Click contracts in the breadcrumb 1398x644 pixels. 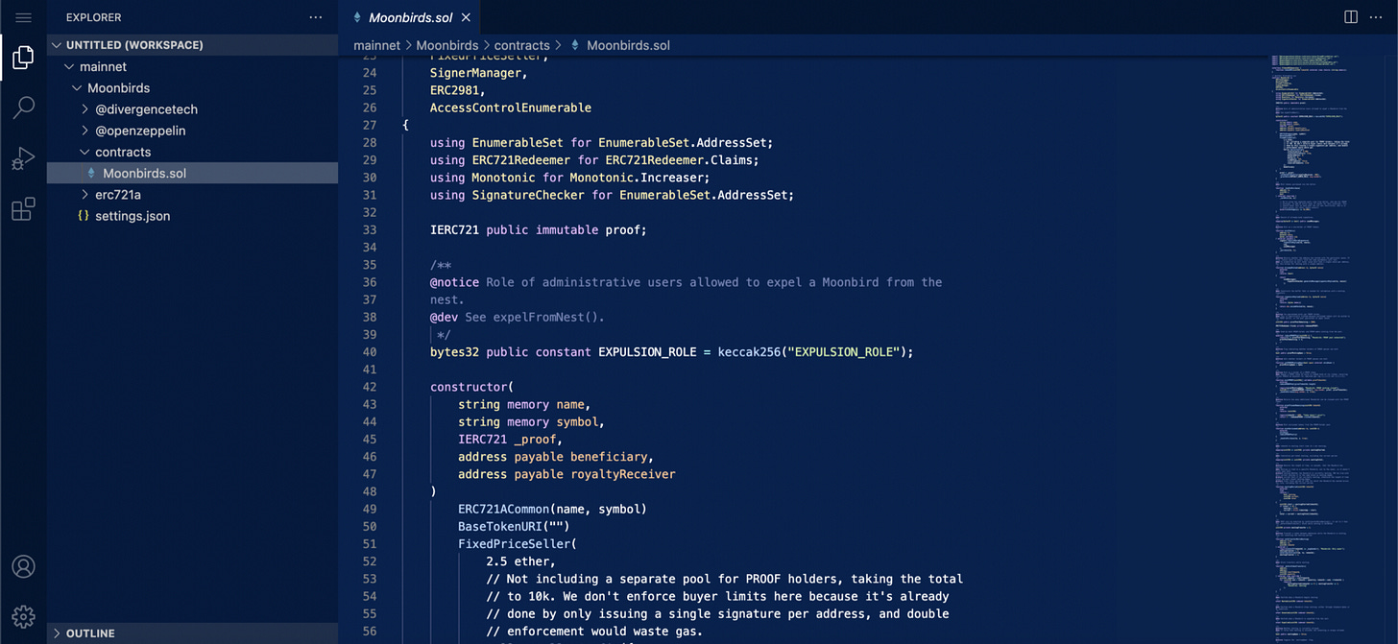(522, 45)
